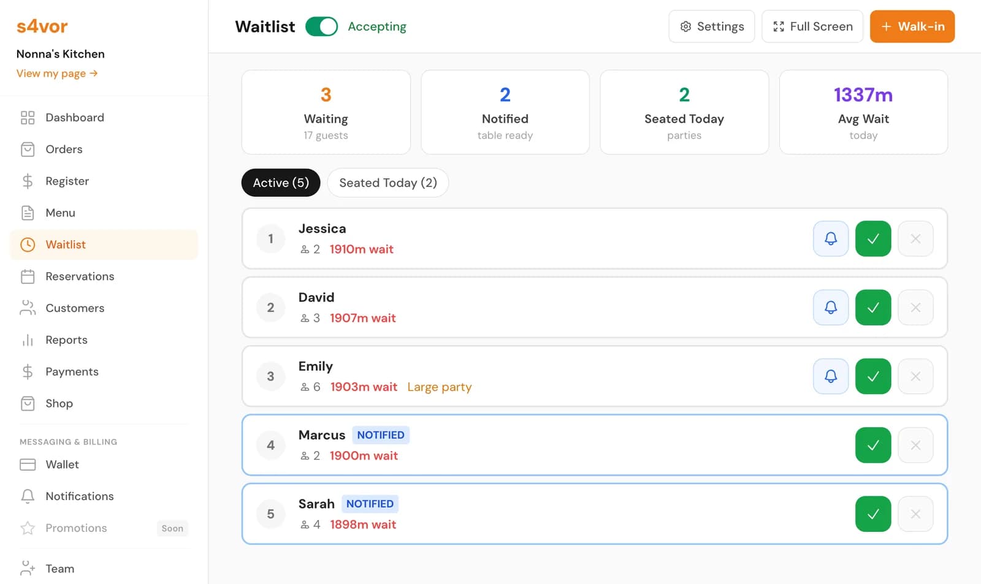The width and height of the screenshot is (981, 584).
Task: Select the Active waitlist tab
Action: coord(280,183)
